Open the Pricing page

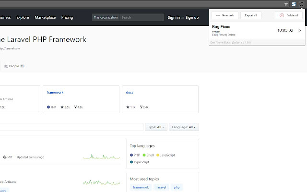click(x=67, y=17)
